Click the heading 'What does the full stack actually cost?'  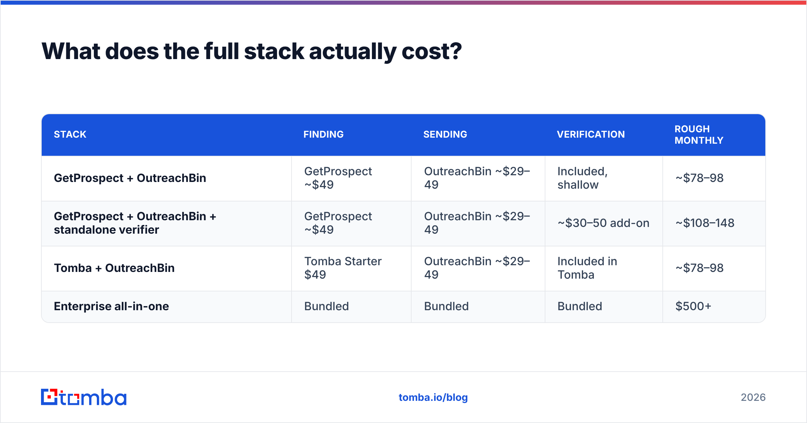(252, 51)
